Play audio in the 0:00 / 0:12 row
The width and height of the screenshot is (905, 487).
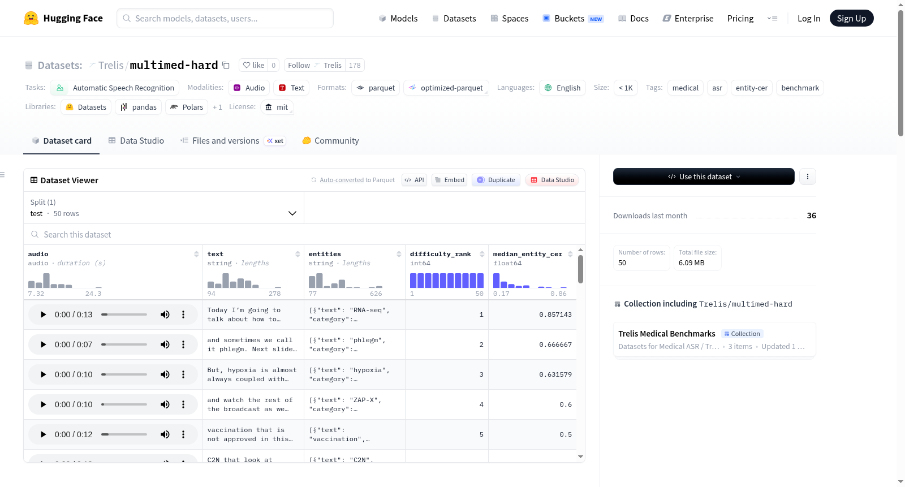(43, 434)
